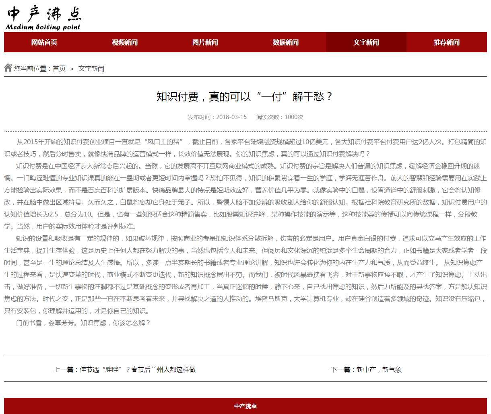Screen dimensions: 491x414
Task: Select 数据新闻 in the navigation bar
Action: pos(286,42)
